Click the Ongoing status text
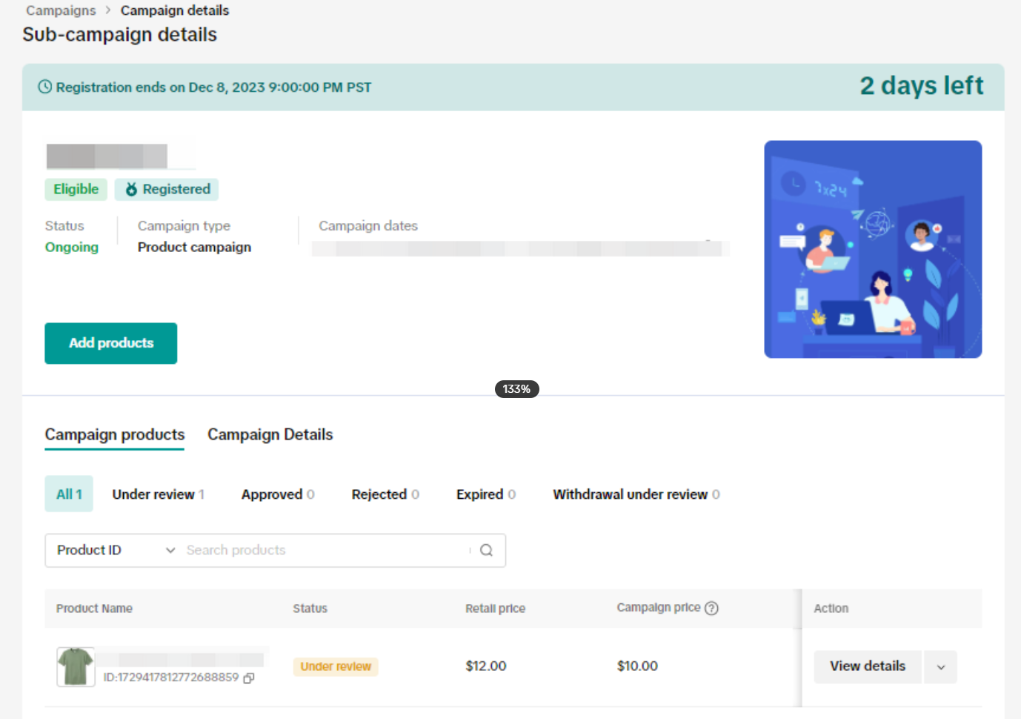Screen dimensions: 1021x719 (72, 247)
